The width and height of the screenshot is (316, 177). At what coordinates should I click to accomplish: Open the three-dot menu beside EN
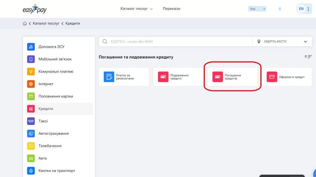(x=309, y=9)
